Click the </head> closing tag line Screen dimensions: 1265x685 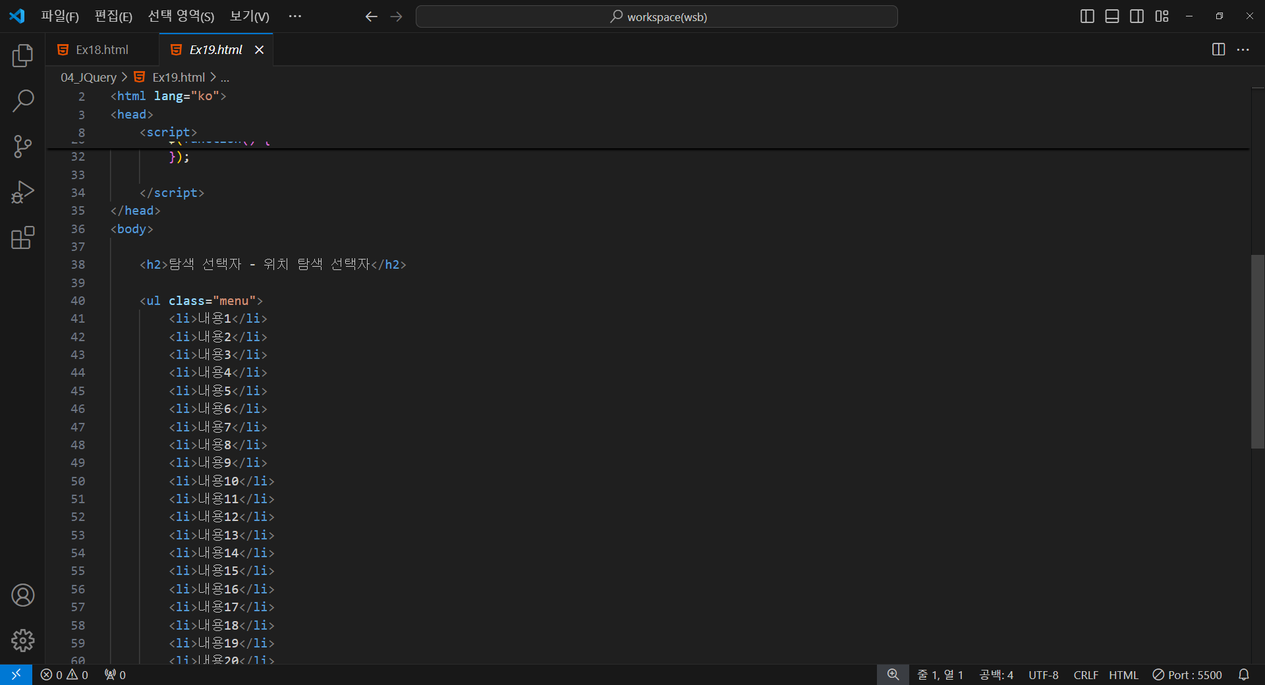tap(136, 211)
